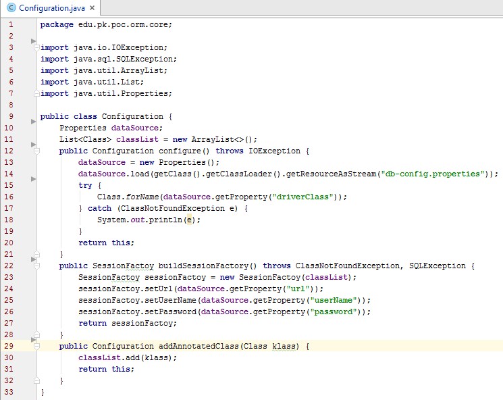Click the fold end marker at line 7
The width and height of the screenshot is (503, 400).
(x=36, y=93)
